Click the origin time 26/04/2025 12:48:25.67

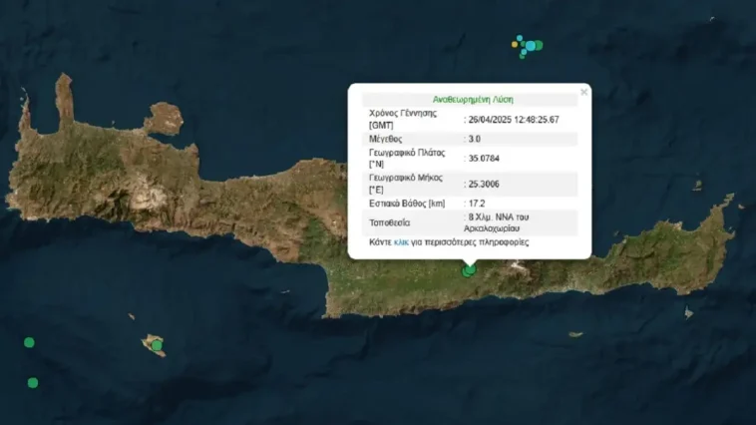click(513, 120)
